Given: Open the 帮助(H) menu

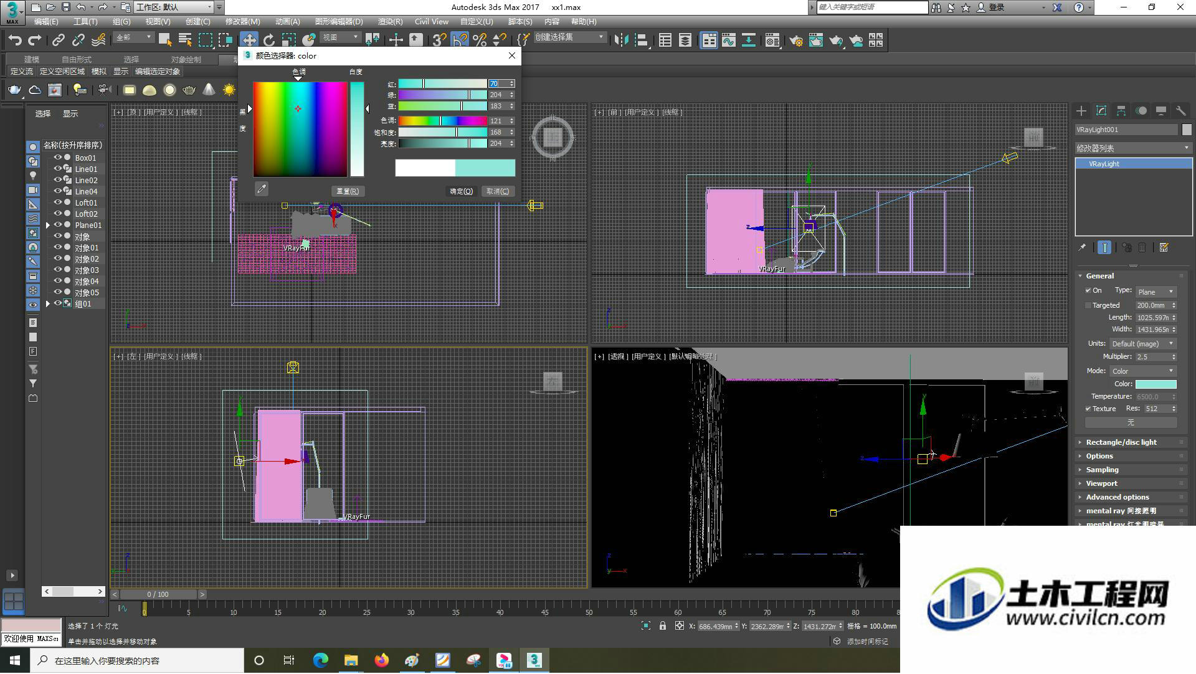Looking at the screenshot, I should 584,22.
